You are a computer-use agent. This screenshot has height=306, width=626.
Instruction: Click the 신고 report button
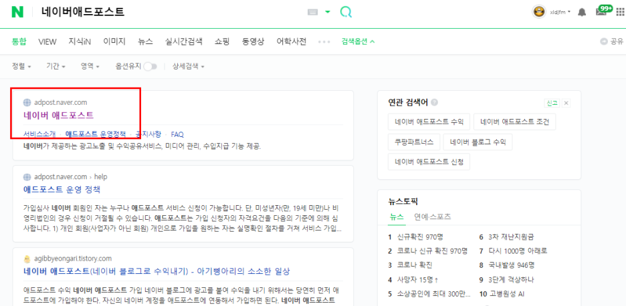click(552, 103)
